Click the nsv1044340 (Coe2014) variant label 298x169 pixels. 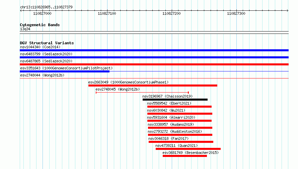click(40, 47)
